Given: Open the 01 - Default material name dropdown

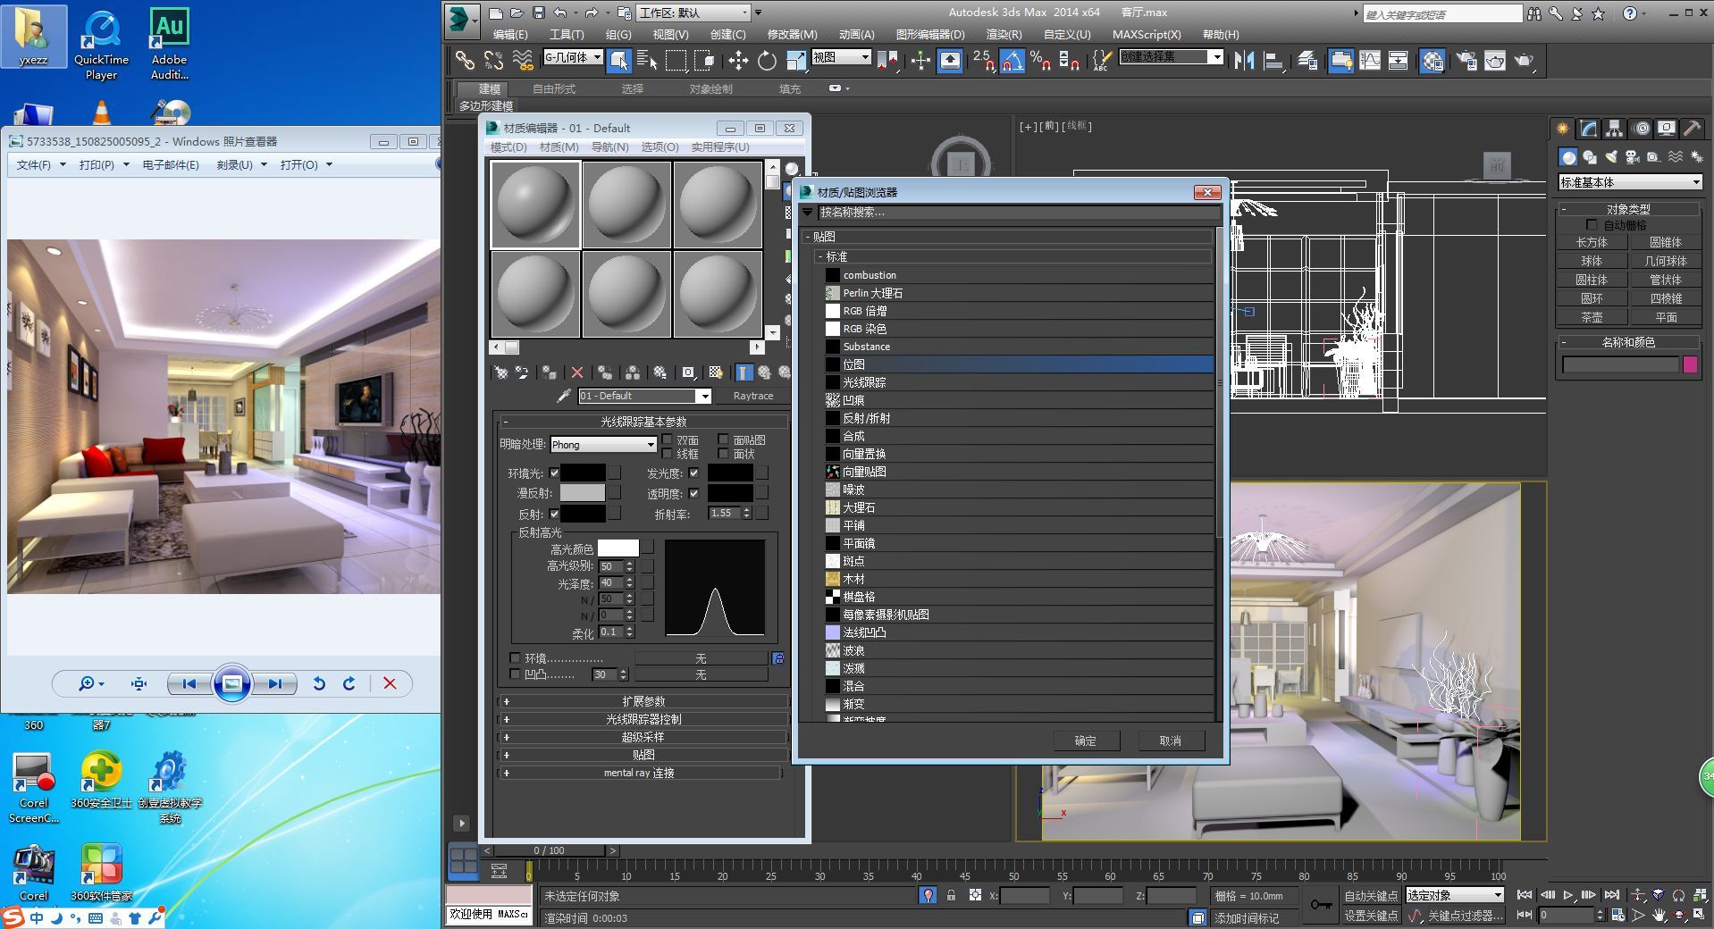Looking at the screenshot, I should tap(644, 396).
